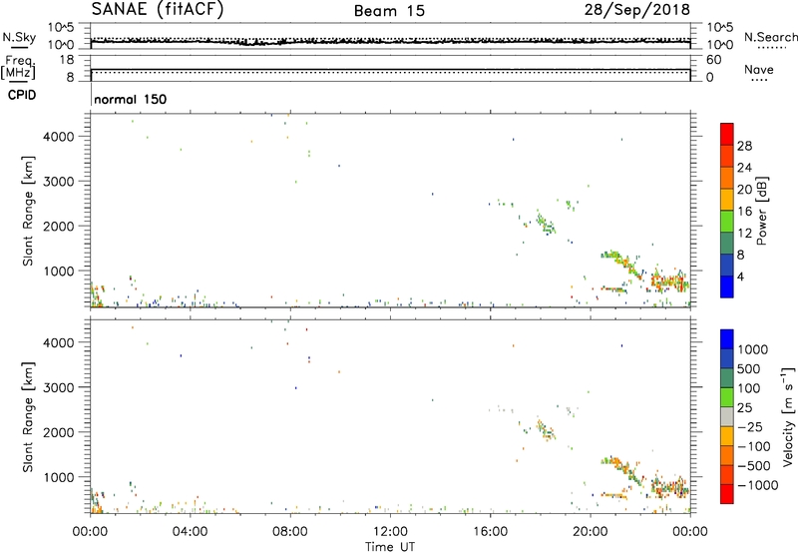This screenshot has height=553, width=798.
Task: Click the '28' label on Power colorbar
Action: [x=744, y=146]
